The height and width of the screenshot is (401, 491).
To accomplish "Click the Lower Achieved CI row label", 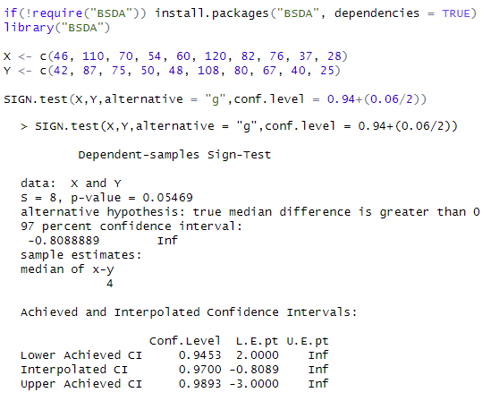I will [x=81, y=355].
